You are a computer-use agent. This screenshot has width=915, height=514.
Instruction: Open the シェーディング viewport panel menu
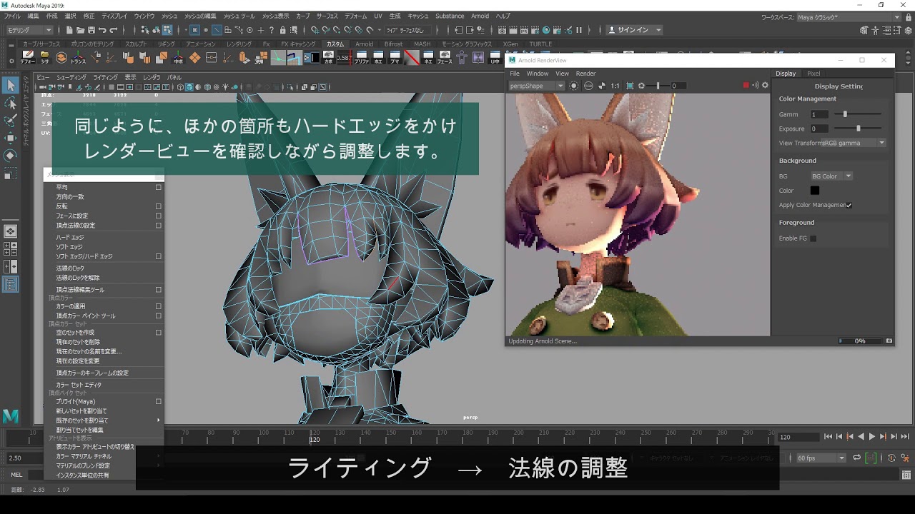click(71, 77)
